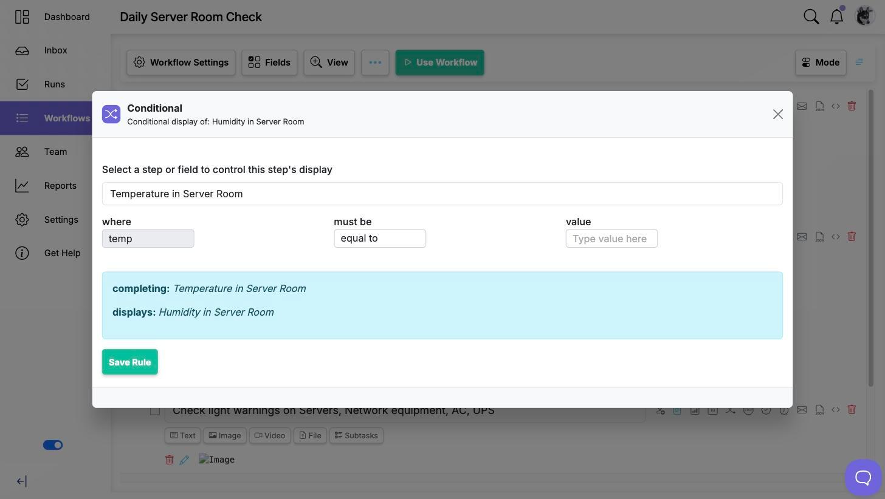Open the Temperature in Server Room step selector
Image resolution: width=885 pixels, height=499 pixels.
(x=442, y=194)
